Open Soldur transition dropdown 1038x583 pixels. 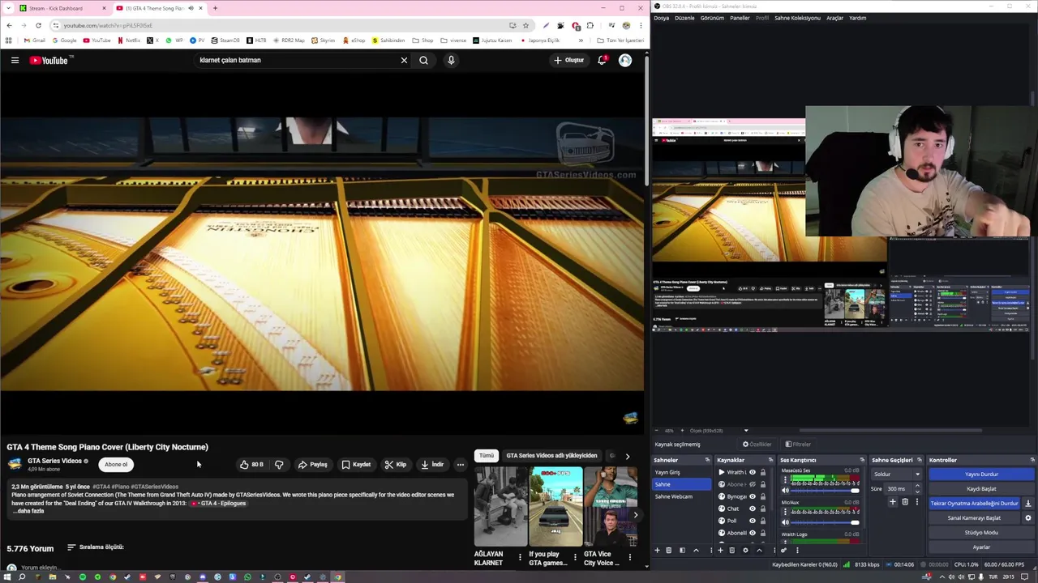(x=896, y=474)
